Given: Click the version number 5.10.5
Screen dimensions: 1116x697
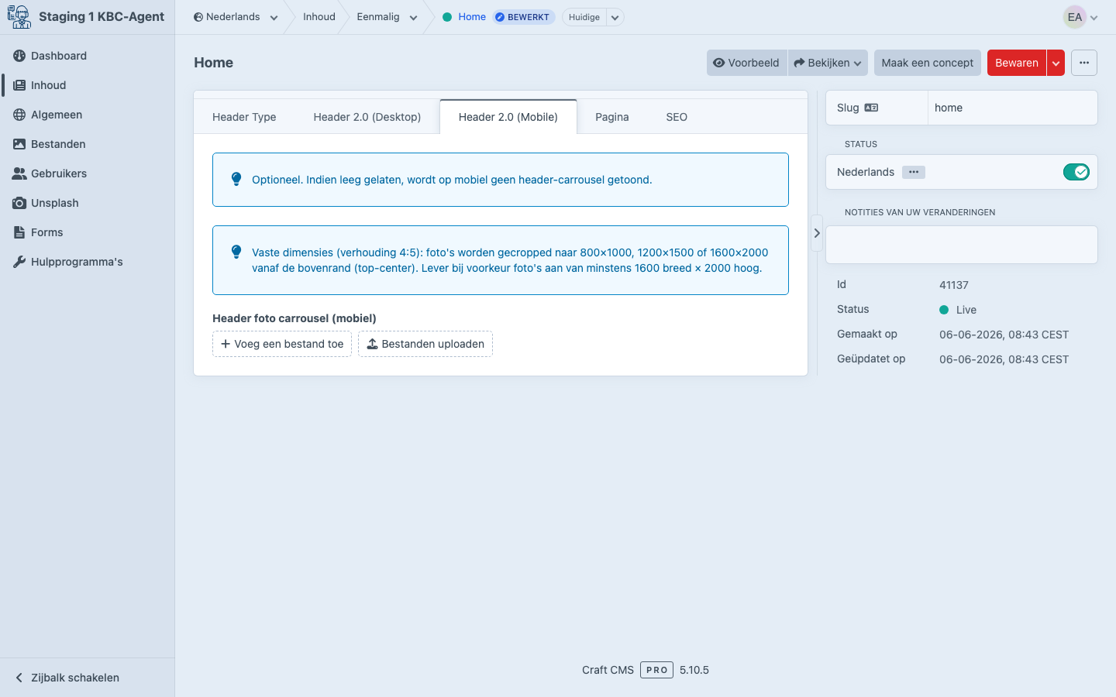Looking at the screenshot, I should [x=694, y=670].
